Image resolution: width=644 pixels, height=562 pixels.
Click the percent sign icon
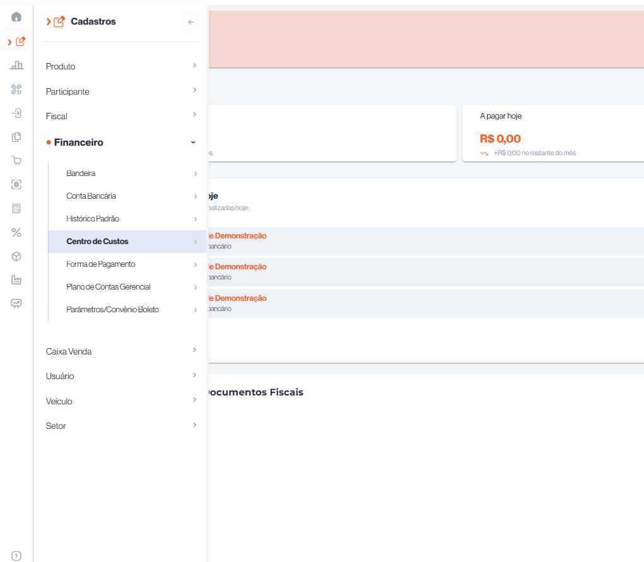16,232
